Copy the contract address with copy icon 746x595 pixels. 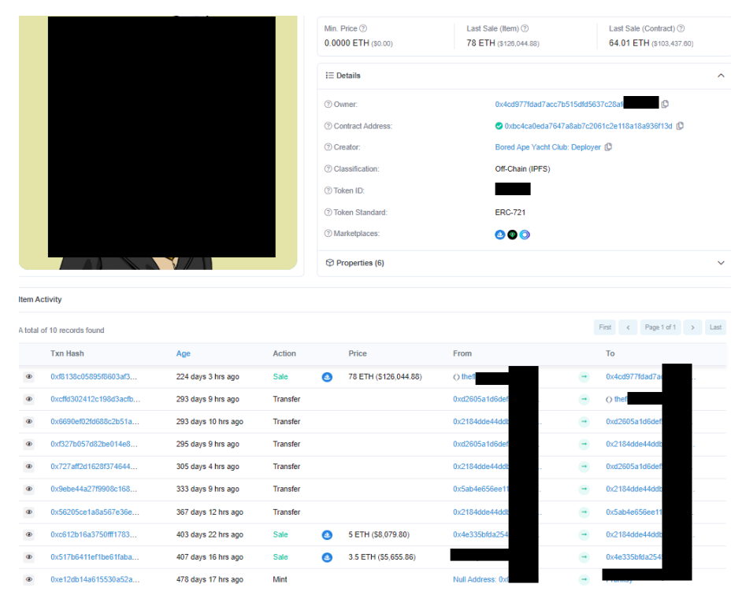[x=681, y=126]
